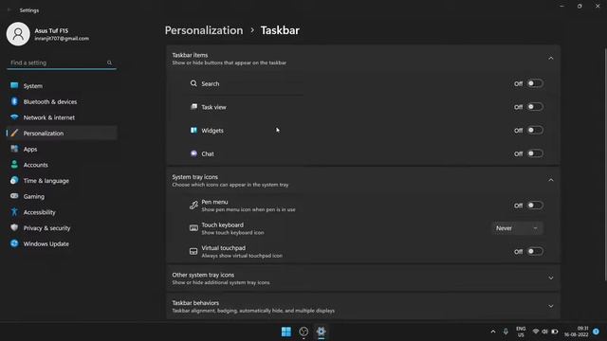The height and width of the screenshot is (341, 607).
Task: Click the Touch keyboard icon
Action: 193,228
